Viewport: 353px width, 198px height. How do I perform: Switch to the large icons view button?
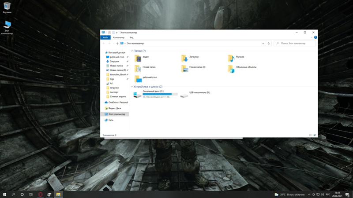(315, 135)
